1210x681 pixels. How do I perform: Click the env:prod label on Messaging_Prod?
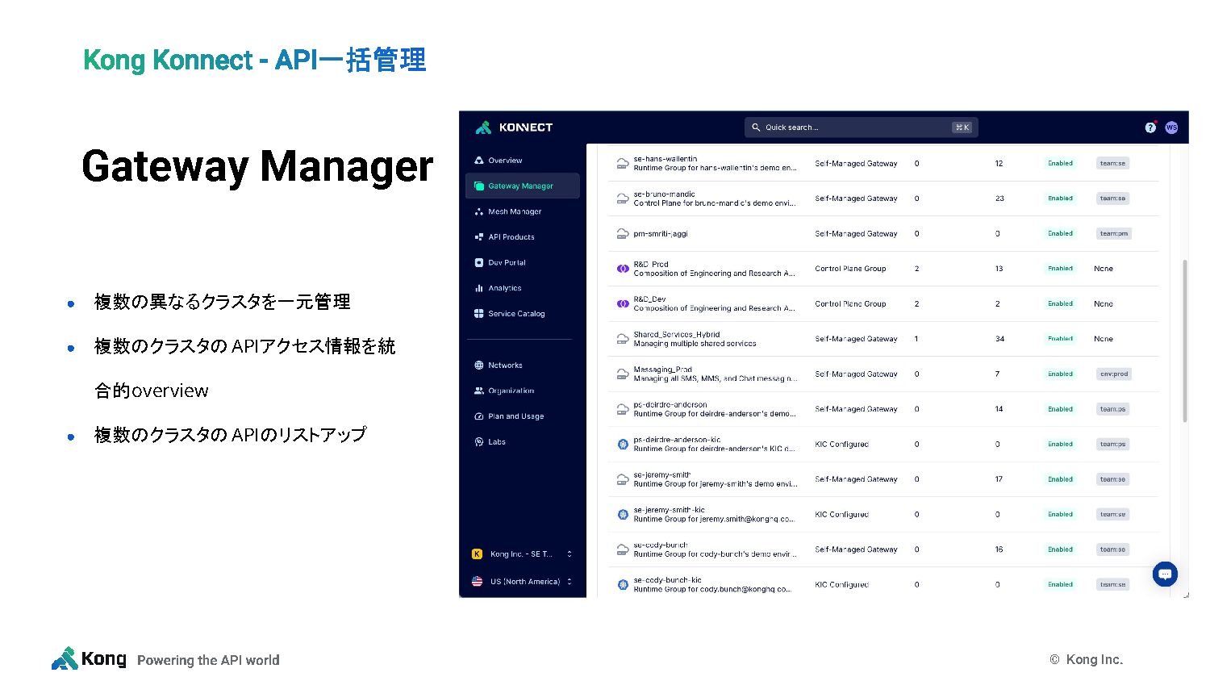(x=1114, y=374)
